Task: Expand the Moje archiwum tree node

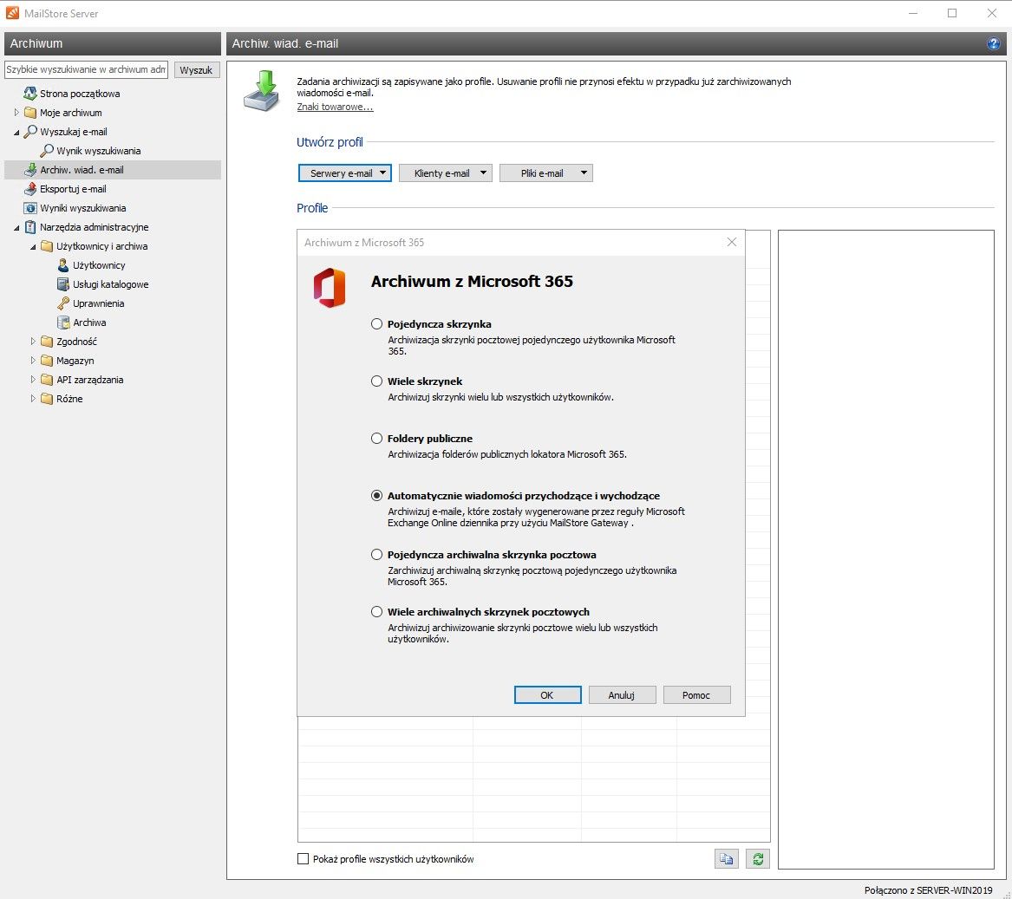Action: click(x=16, y=113)
